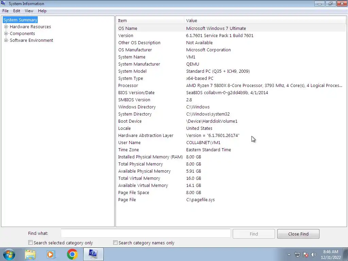Viewport: 348px width, 261px height.
Task: Enable Search category names only checkbox
Action: click(x=115, y=243)
